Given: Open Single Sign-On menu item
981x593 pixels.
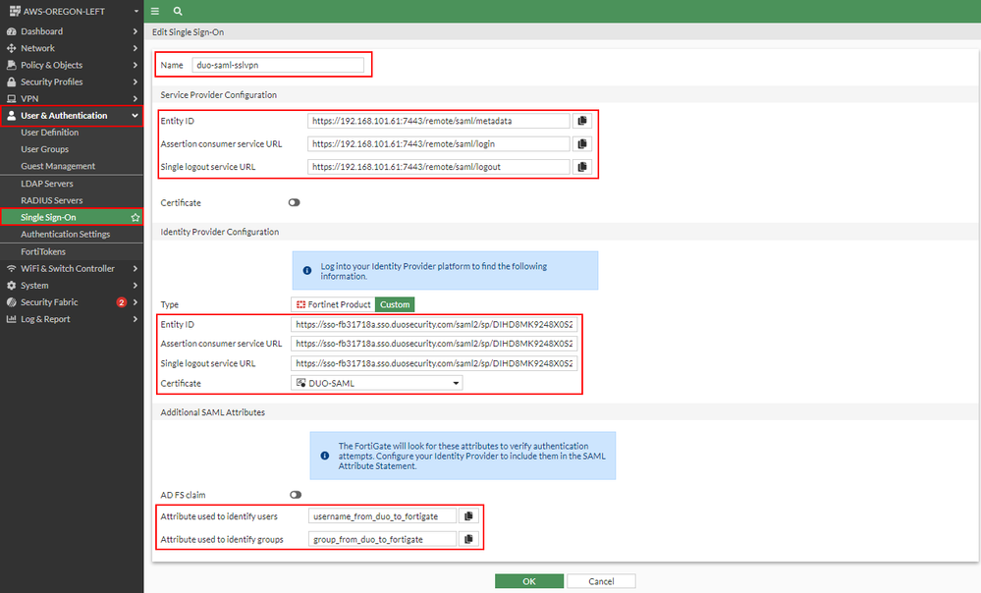Looking at the screenshot, I should click(x=72, y=218).
